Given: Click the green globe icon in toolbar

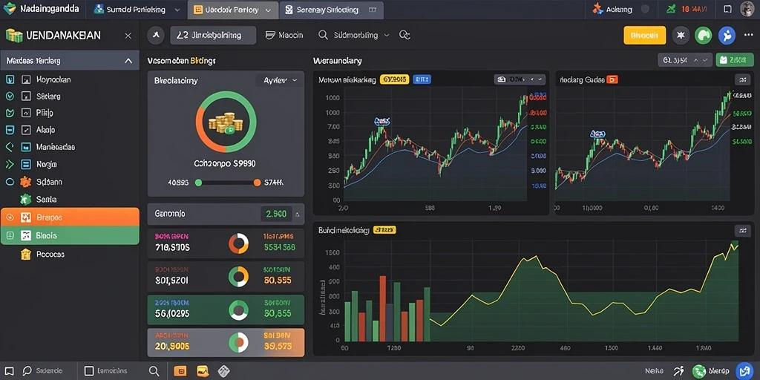Looking at the screenshot, I should pos(703,36).
